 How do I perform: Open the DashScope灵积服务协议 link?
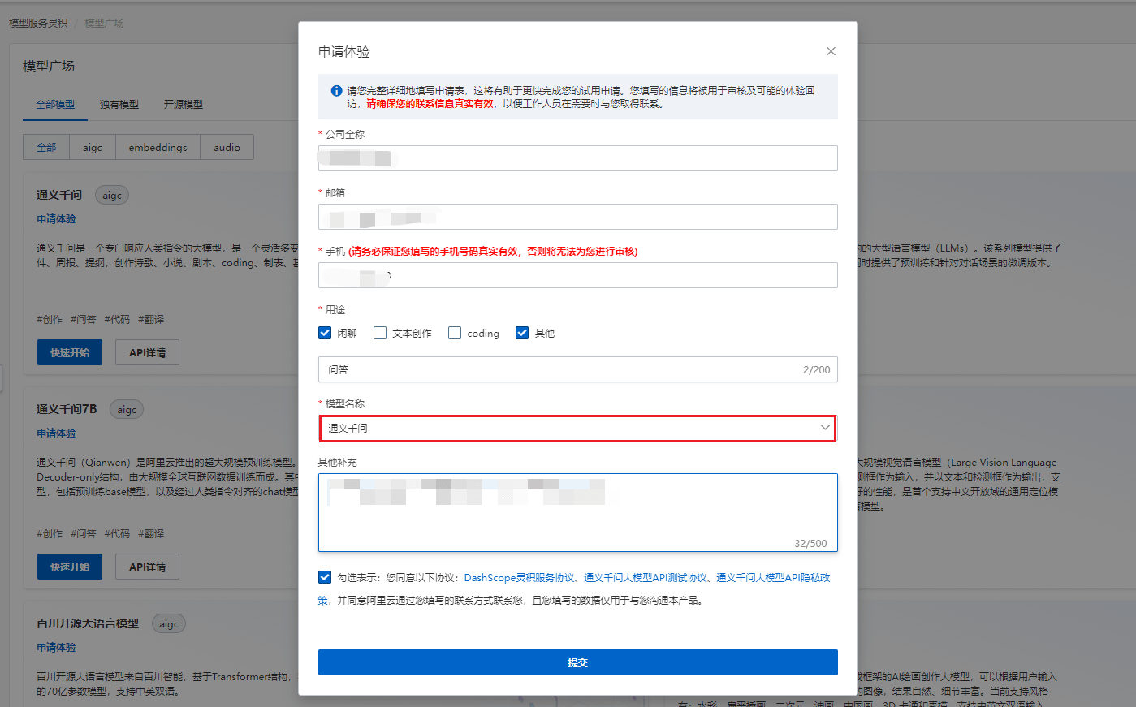(519, 578)
